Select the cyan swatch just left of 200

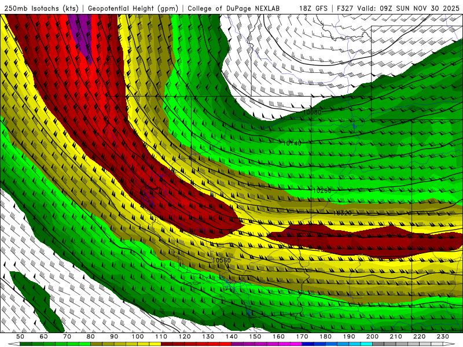click(366, 344)
